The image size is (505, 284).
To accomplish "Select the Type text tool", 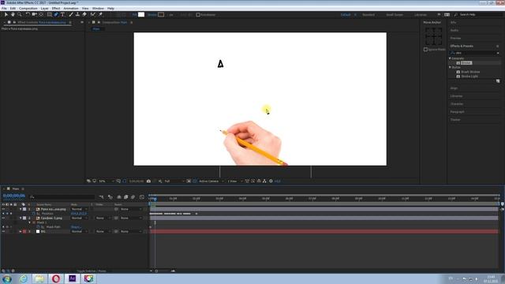I will click(63, 14).
